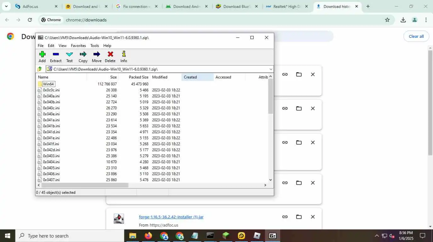Screen dimensions: 433x242
Task: Open File Explorer from the taskbar
Action: [133, 236]
